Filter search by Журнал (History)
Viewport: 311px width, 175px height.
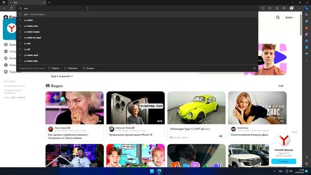pyautogui.click(x=53, y=68)
